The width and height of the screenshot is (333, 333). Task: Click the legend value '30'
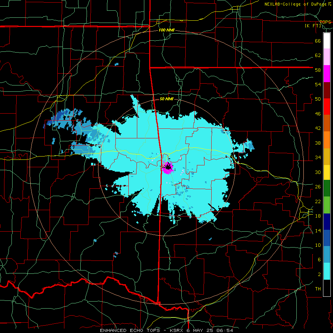318,172
